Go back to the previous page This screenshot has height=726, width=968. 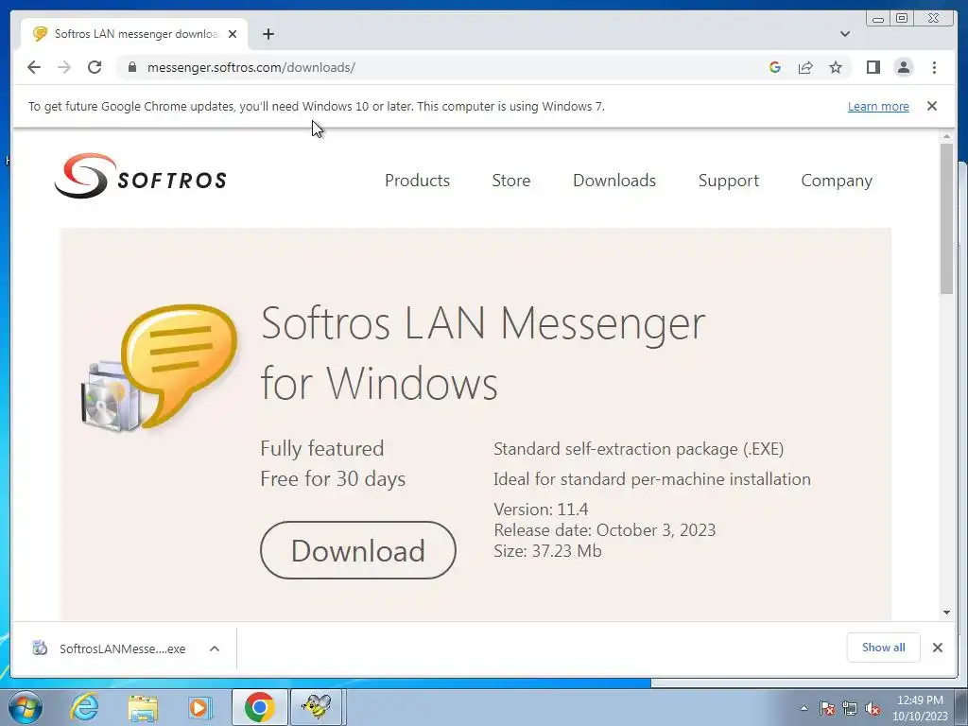[34, 67]
